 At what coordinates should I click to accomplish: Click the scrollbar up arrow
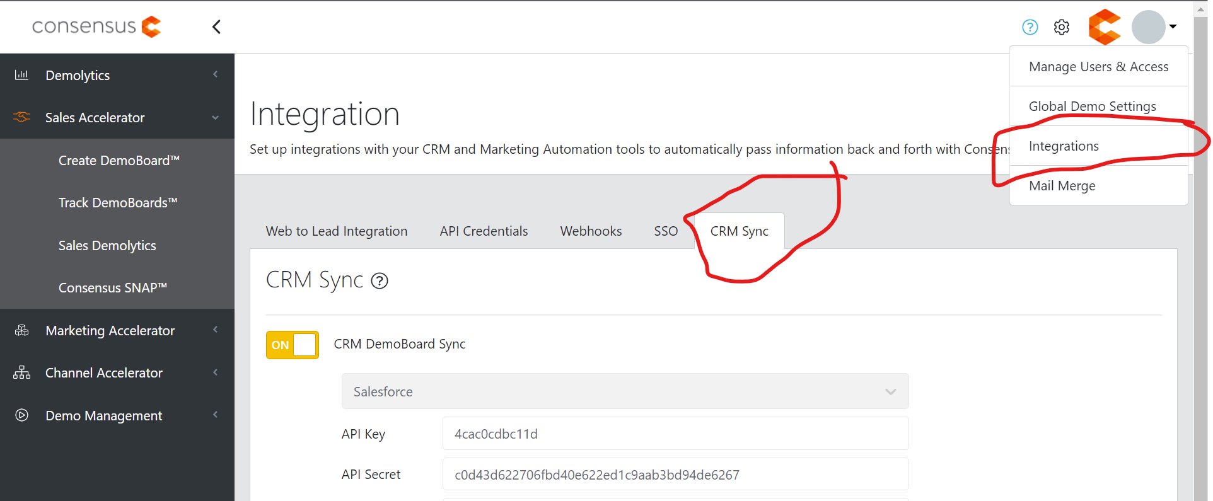(x=1201, y=9)
